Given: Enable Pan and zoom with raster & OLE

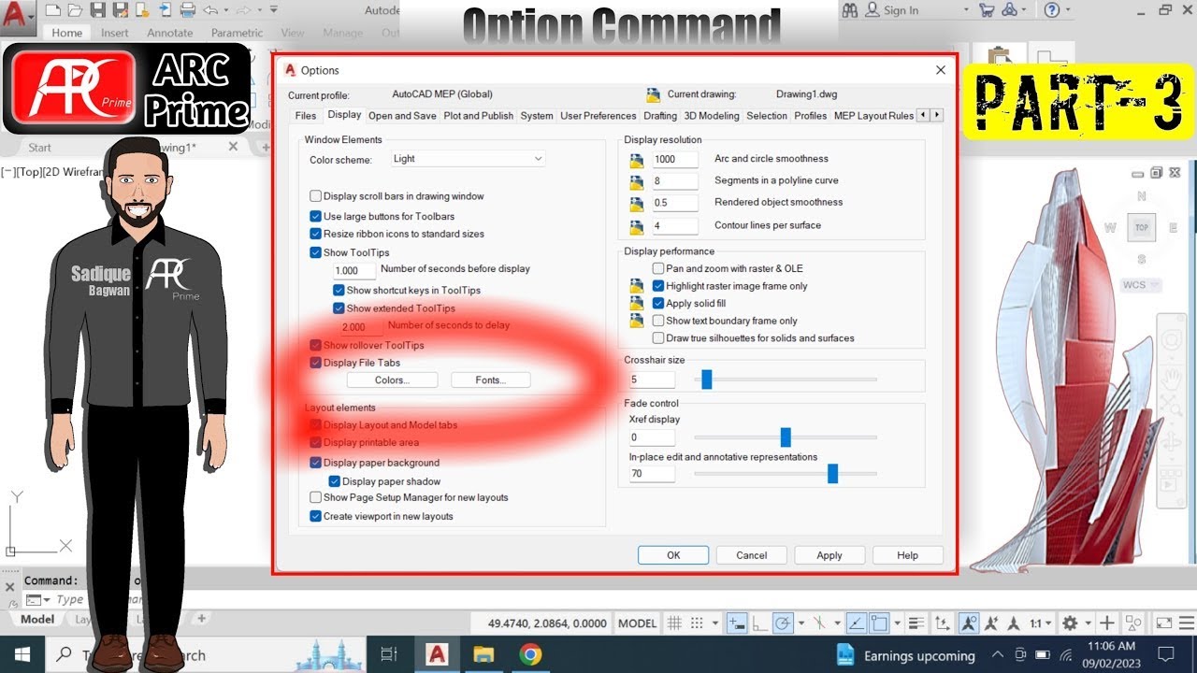Looking at the screenshot, I should click(658, 268).
